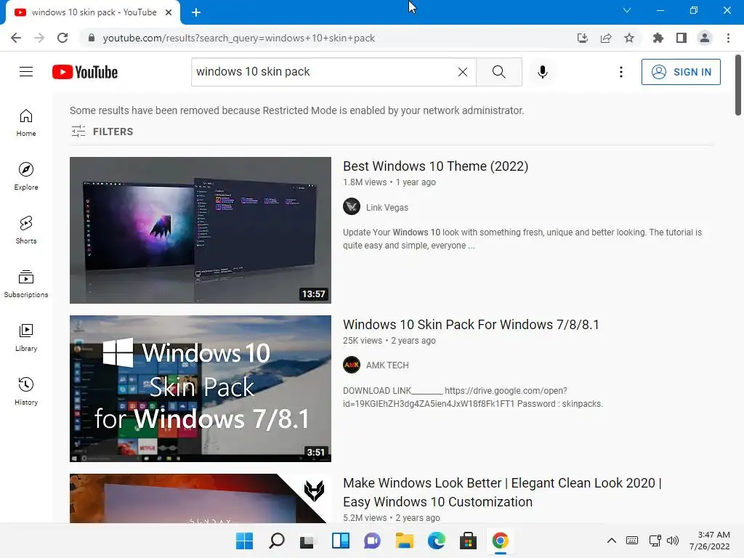Open Library in sidebar

click(26, 338)
